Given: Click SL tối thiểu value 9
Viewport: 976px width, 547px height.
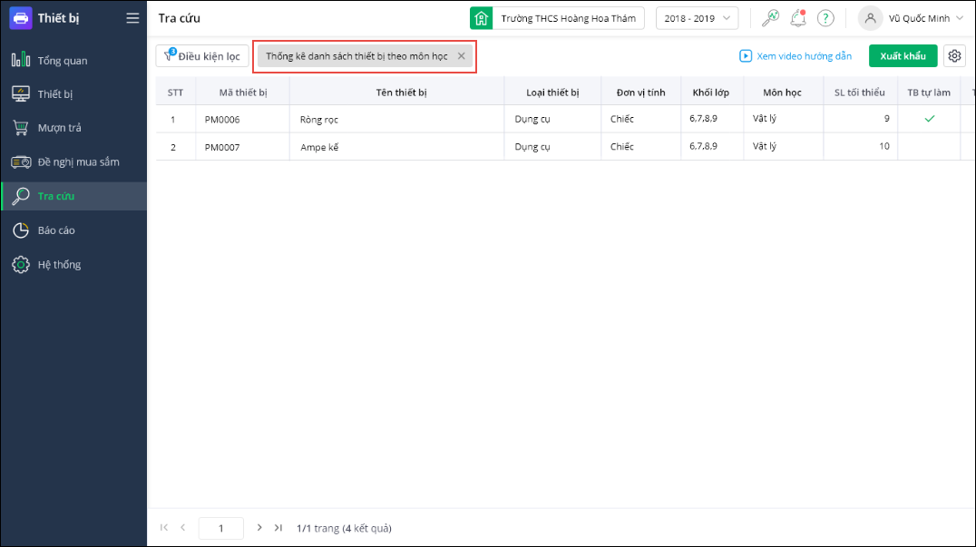Looking at the screenshot, I should 886,118.
